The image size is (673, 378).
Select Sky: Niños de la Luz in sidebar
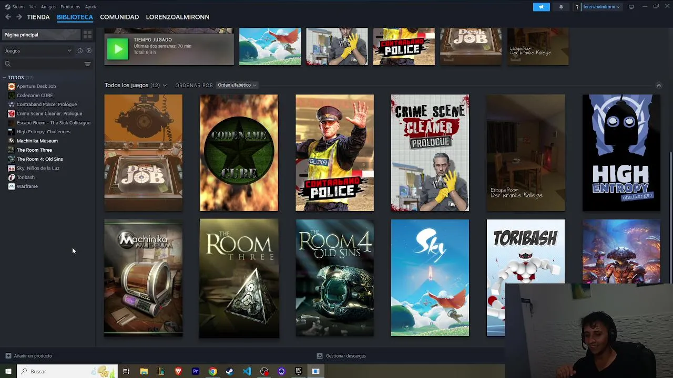tap(38, 168)
